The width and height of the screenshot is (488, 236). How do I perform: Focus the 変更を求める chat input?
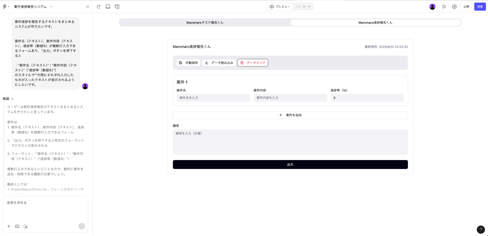[45, 209]
